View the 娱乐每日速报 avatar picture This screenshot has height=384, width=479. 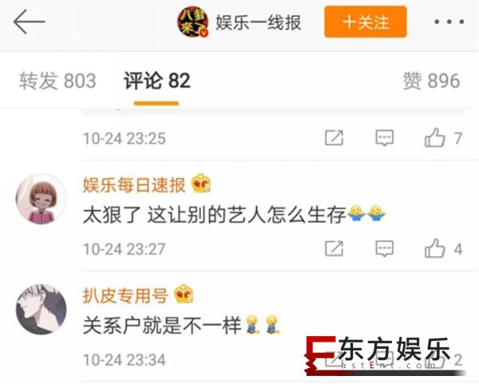click(41, 199)
